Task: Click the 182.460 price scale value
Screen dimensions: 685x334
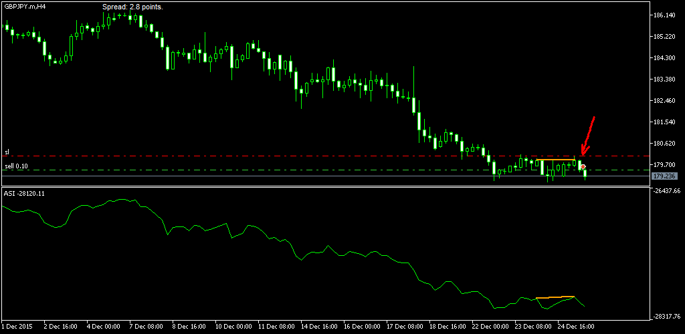Action: tap(664, 101)
